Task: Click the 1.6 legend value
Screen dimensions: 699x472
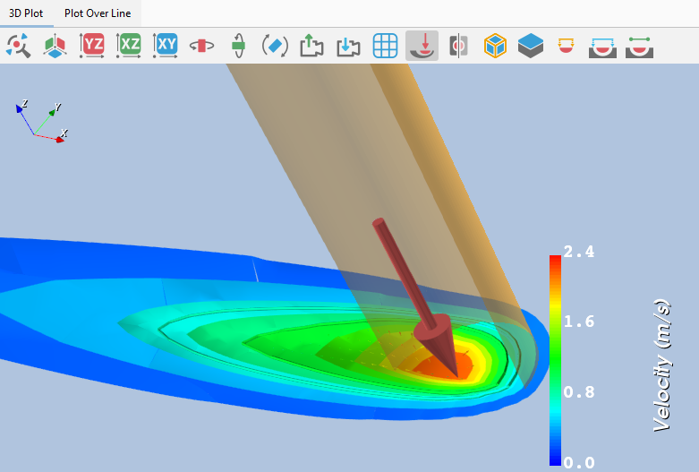Action: tap(579, 322)
